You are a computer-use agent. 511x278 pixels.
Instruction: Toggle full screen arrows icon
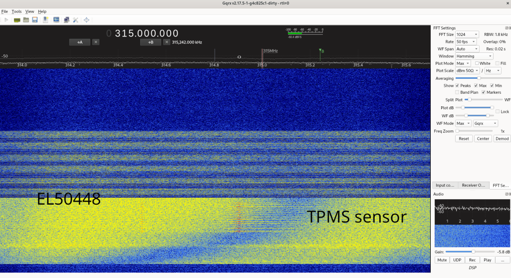pyautogui.click(x=86, y=20)
